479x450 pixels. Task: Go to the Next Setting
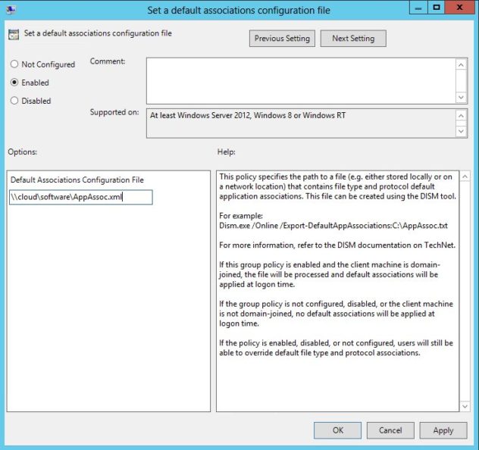352,39
